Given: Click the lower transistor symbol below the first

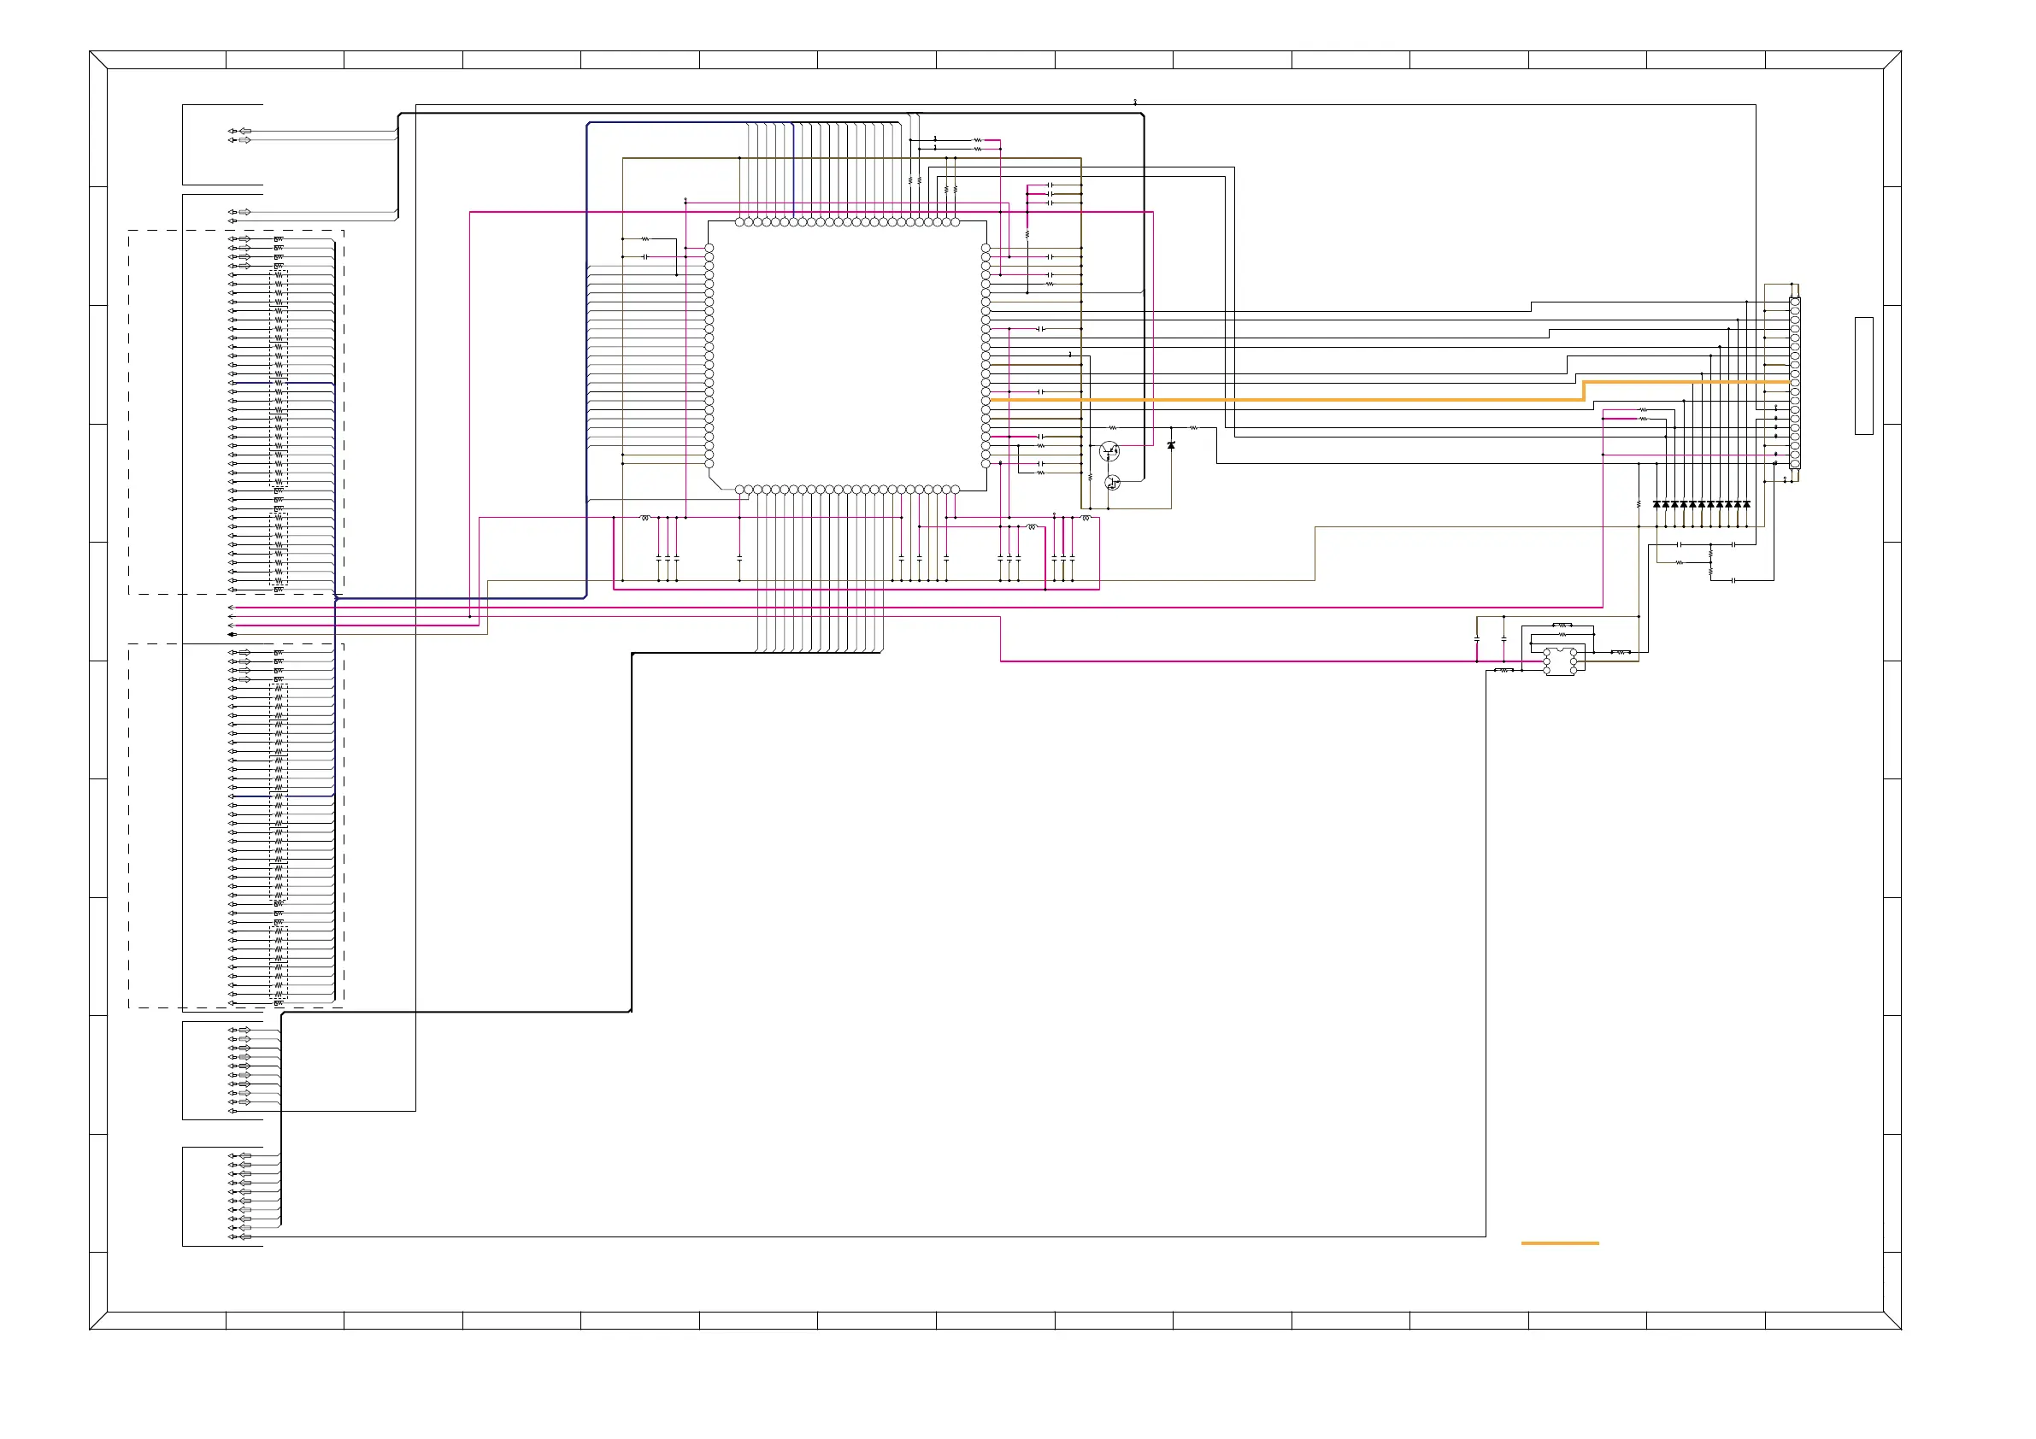Looking at the screenshot, I should [1112, 482].
